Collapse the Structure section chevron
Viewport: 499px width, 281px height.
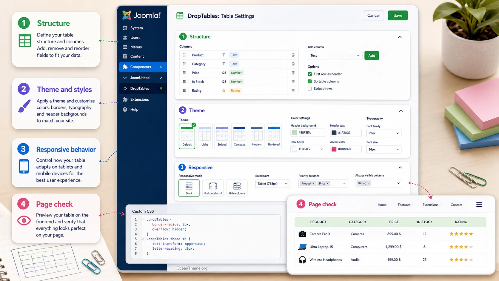coord(400,37)
